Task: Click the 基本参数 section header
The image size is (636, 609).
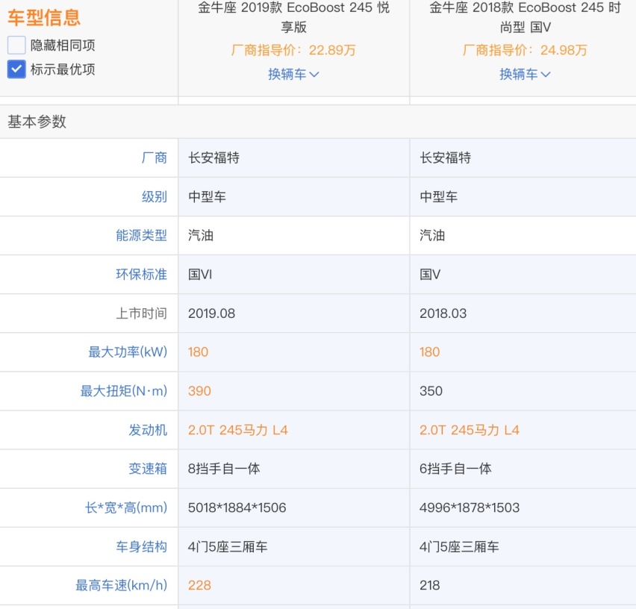Action: 37,122
